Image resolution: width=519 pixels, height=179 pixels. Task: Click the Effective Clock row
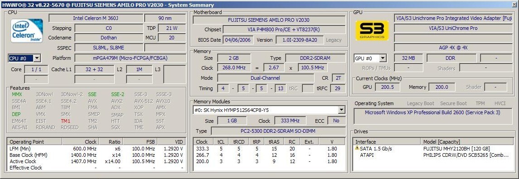[x=96, y=168]
